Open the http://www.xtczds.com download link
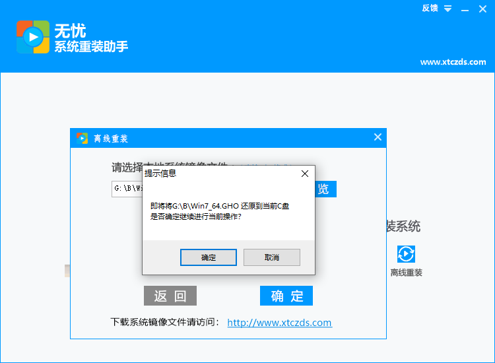Image resolution: width=495 pixels, height=363 pixels. tap(279, 323)
